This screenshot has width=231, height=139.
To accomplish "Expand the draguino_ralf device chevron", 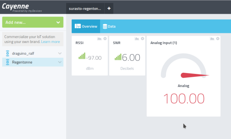I will pyautogui.click(x=60, y=53).
